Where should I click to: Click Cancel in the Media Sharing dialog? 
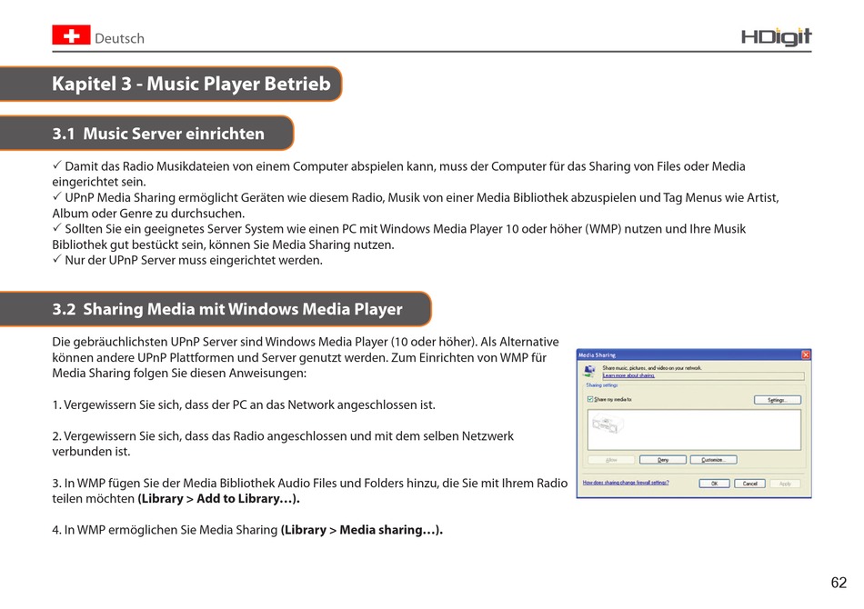click(749, 484)
